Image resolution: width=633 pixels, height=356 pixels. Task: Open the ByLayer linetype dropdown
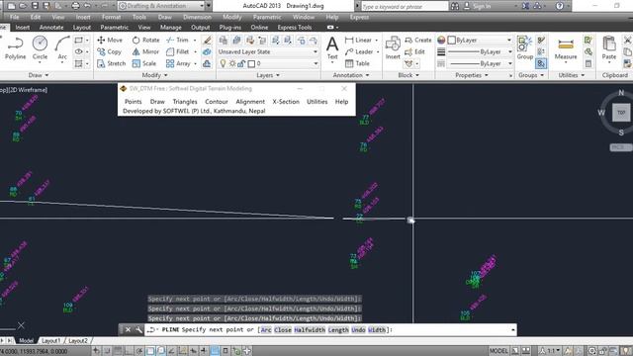pos(480,63)
